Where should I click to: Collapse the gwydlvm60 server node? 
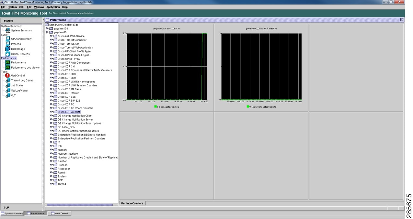click(x=47, y=32)
